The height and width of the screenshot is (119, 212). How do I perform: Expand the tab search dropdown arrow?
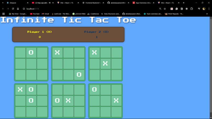tap(3, 3)
